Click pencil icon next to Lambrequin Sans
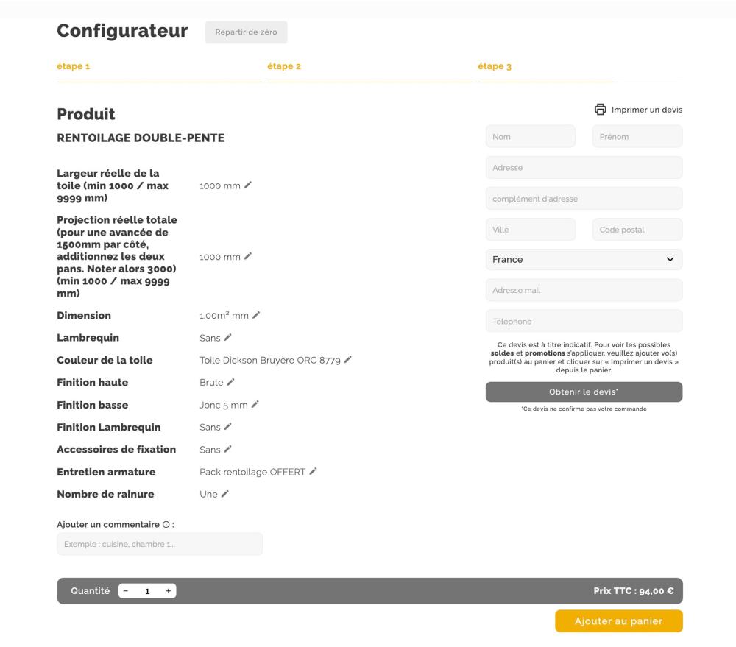Viewport: 736px width, 647px height. (228, 337)
